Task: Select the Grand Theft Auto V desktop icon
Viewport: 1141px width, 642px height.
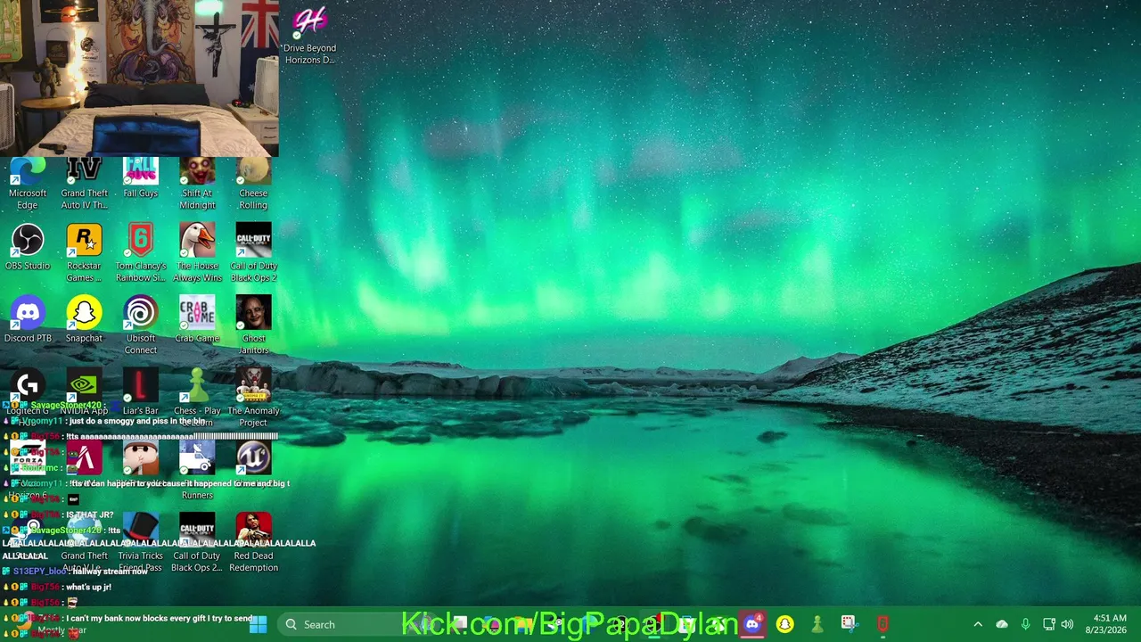Action: pyautogui.click(x=84, y=542)
